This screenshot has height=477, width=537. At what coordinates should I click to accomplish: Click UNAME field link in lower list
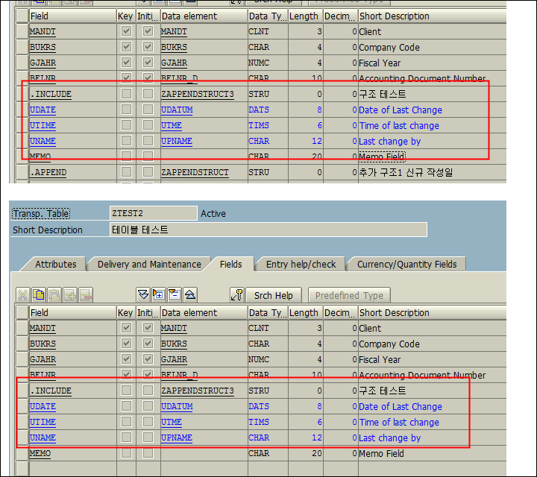[x=43, y=437]
